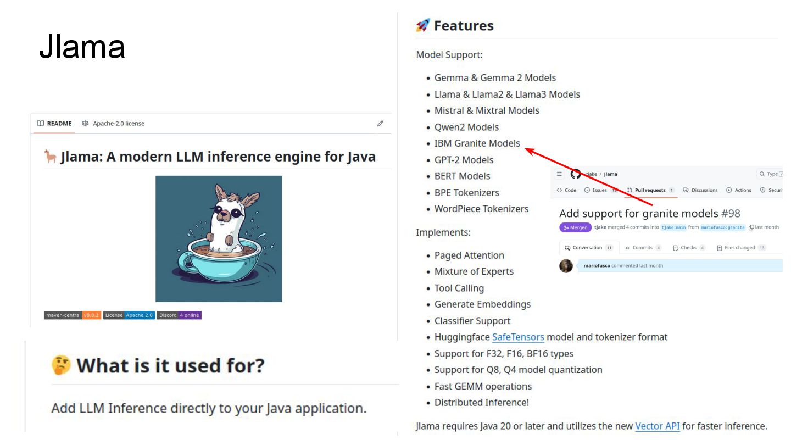Open the Actions tab
This screenshot has width=791, height=445.
pyautogui.click(x=739, y=190)
